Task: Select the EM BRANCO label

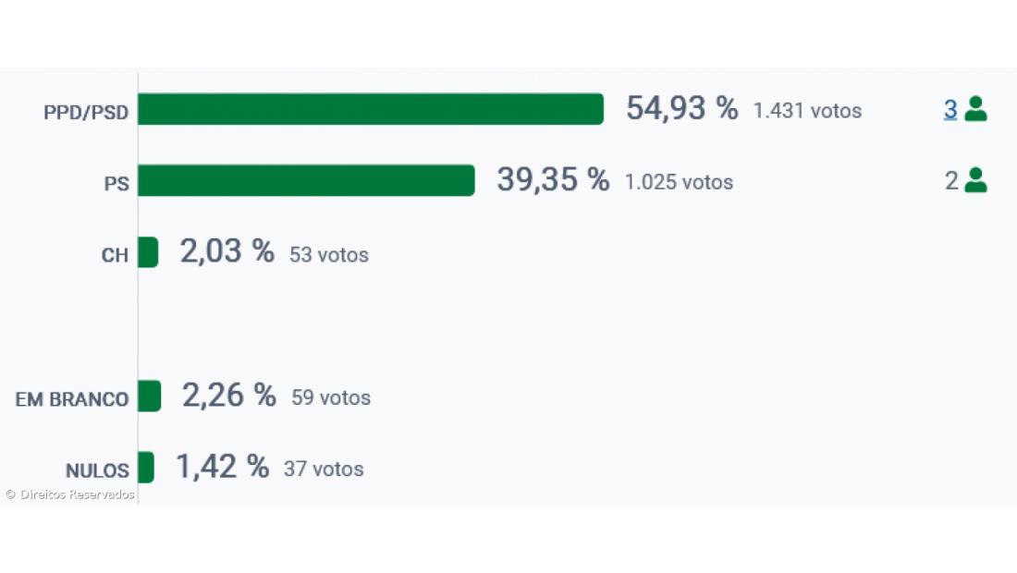Action: click(72, 400)
